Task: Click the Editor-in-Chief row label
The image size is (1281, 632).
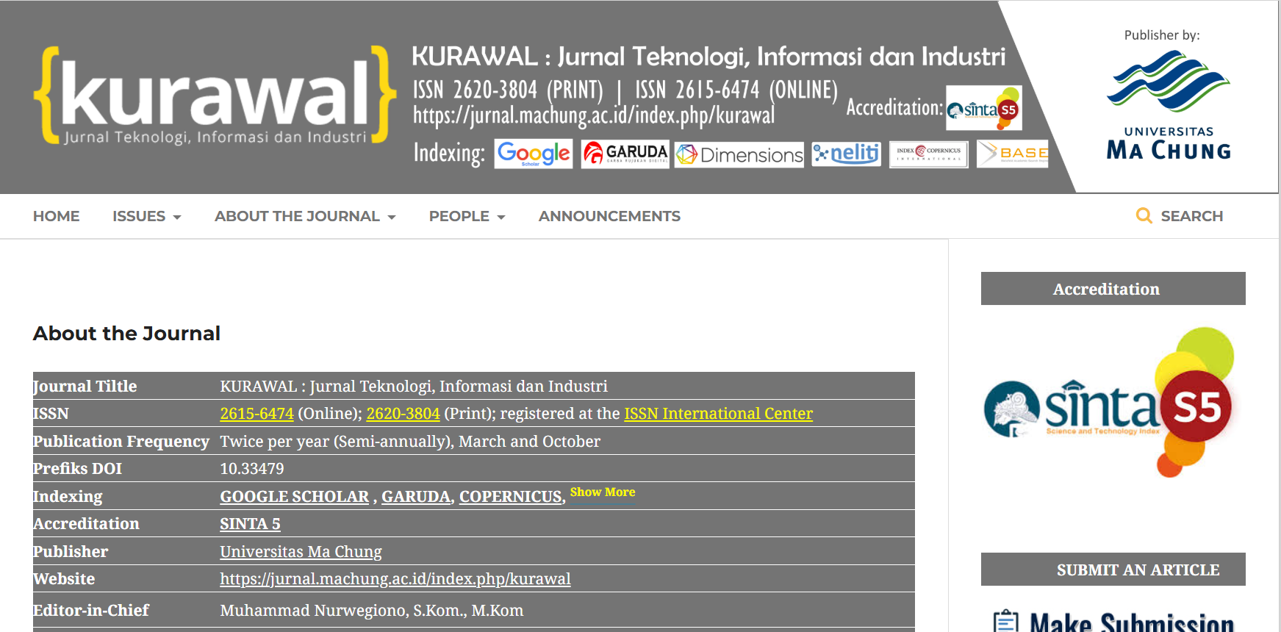Action: pos(91,611)
